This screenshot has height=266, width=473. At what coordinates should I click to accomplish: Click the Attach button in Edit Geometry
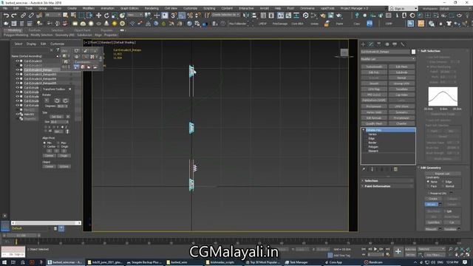[432, 205]
